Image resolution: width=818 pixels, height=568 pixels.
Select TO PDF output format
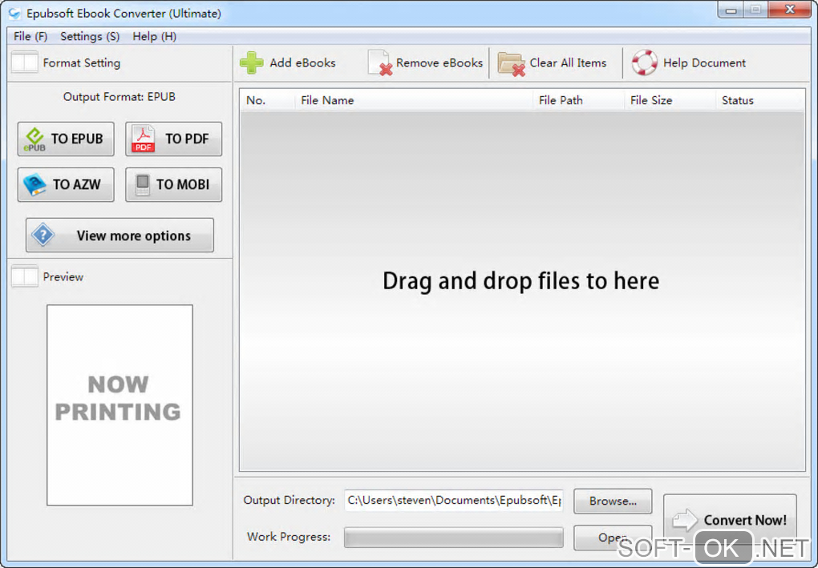pos(174,139)
